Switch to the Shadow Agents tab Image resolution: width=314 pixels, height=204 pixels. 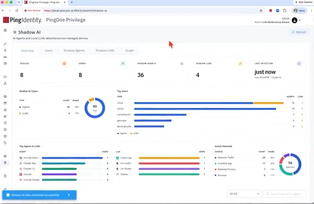pos(74,50)
